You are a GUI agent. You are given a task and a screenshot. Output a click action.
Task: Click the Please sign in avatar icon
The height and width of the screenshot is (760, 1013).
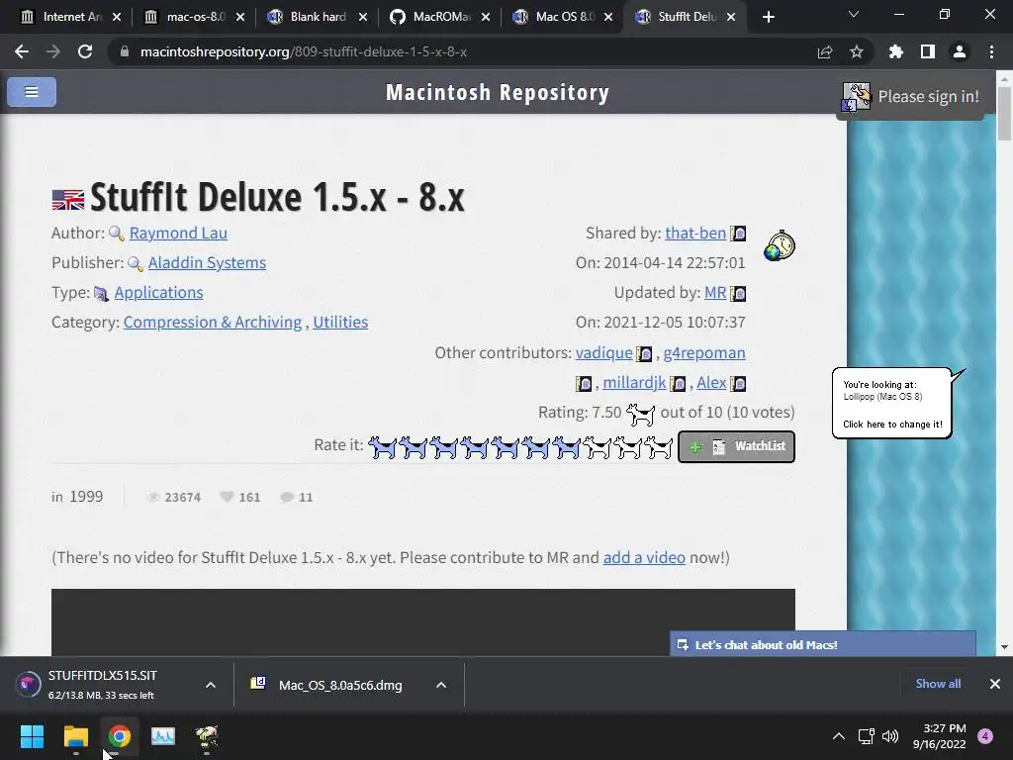point(856,97)
